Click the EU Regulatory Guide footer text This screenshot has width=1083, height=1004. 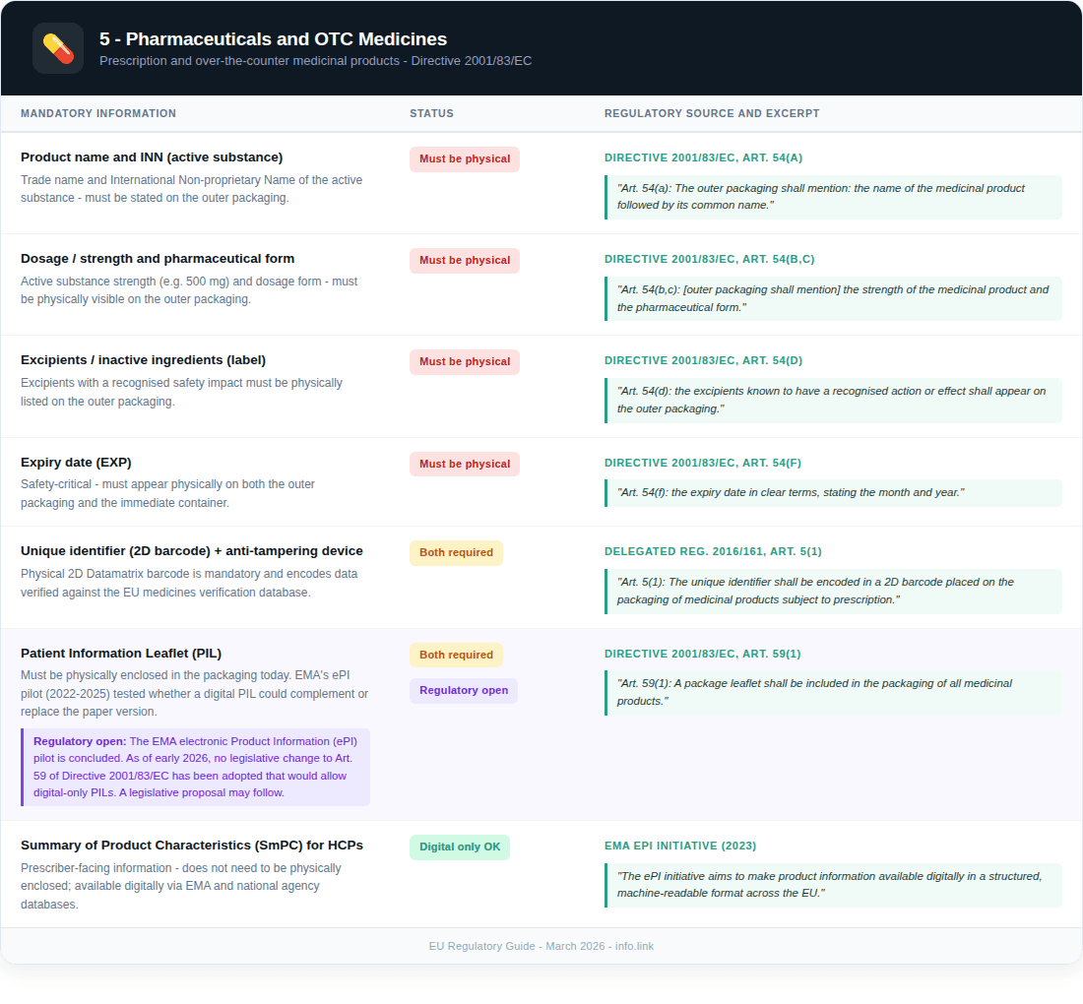click(x=541, y=946)
